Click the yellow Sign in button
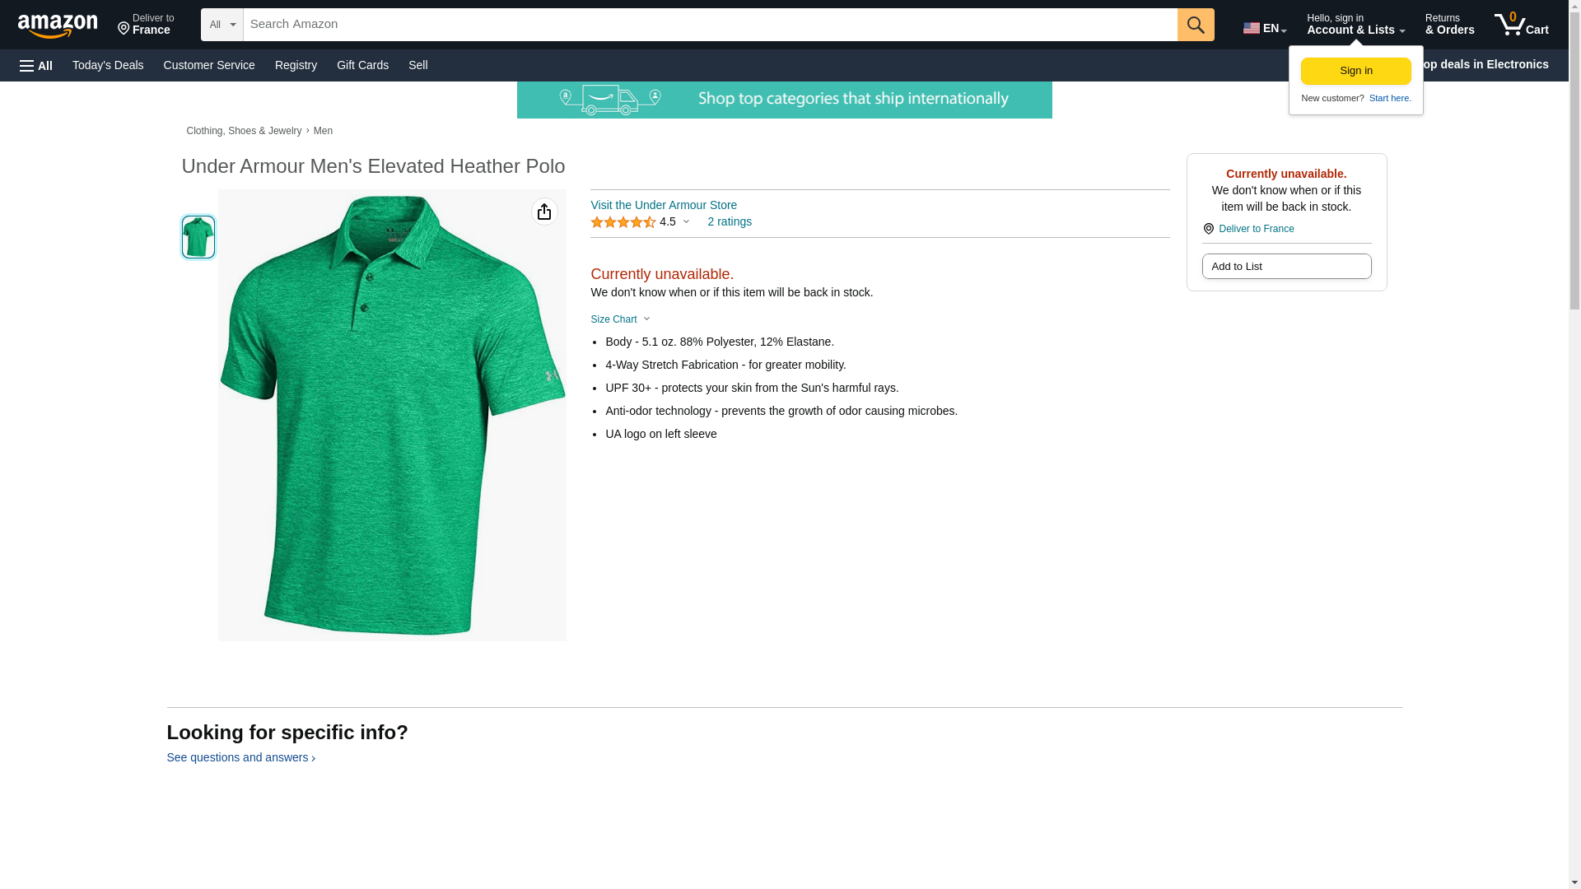The height and width of the screenshot is (889, 1581). coord(1356,71)
